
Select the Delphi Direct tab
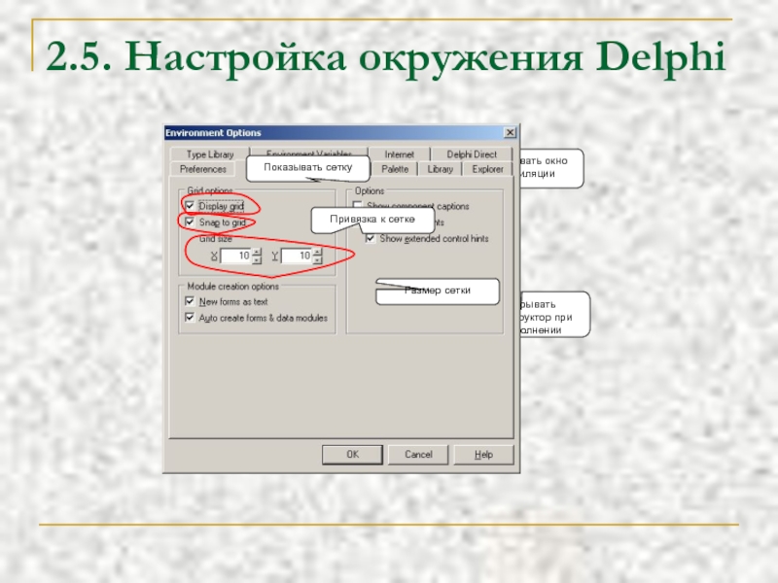click(472, 154)
